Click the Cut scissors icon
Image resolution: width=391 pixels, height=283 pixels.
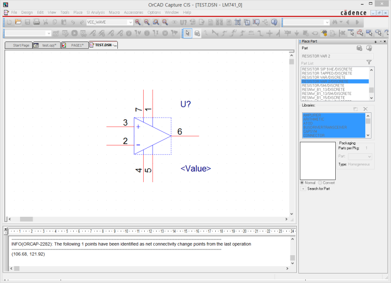coord(45,22)
